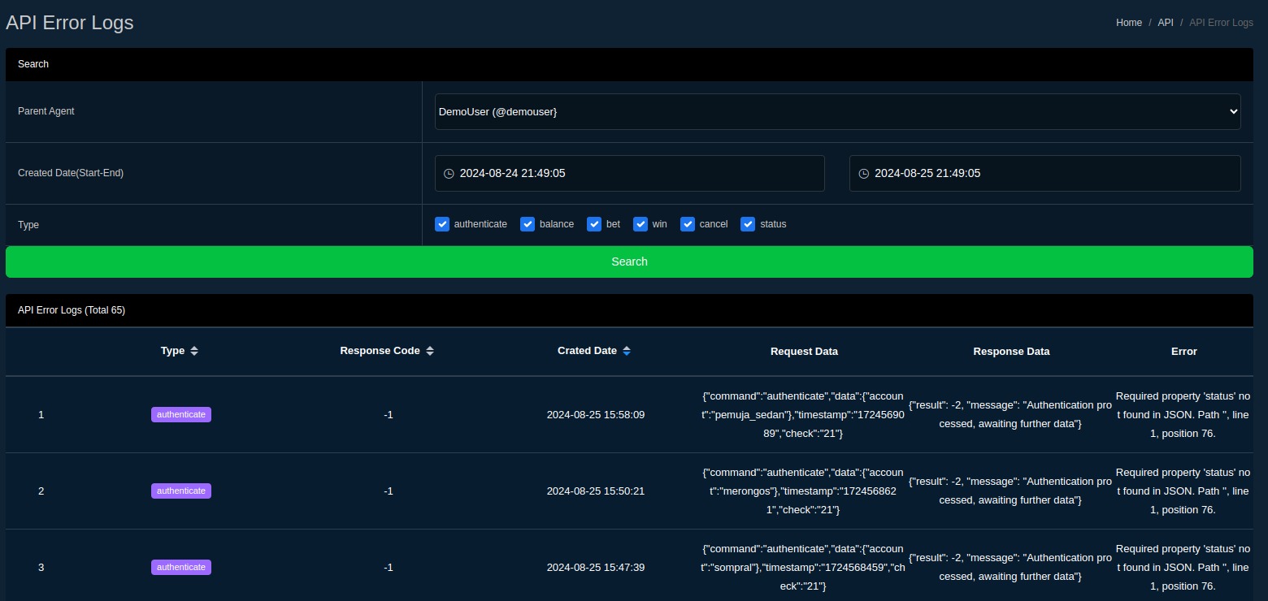Click the Created Date(Start-End) label
This screenshot has width=1268, height=601.
click(71, 173)
